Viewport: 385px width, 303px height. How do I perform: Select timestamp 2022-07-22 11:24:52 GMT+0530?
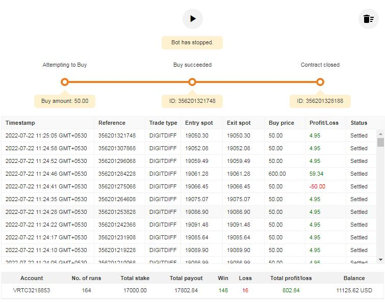pos(46,161)
